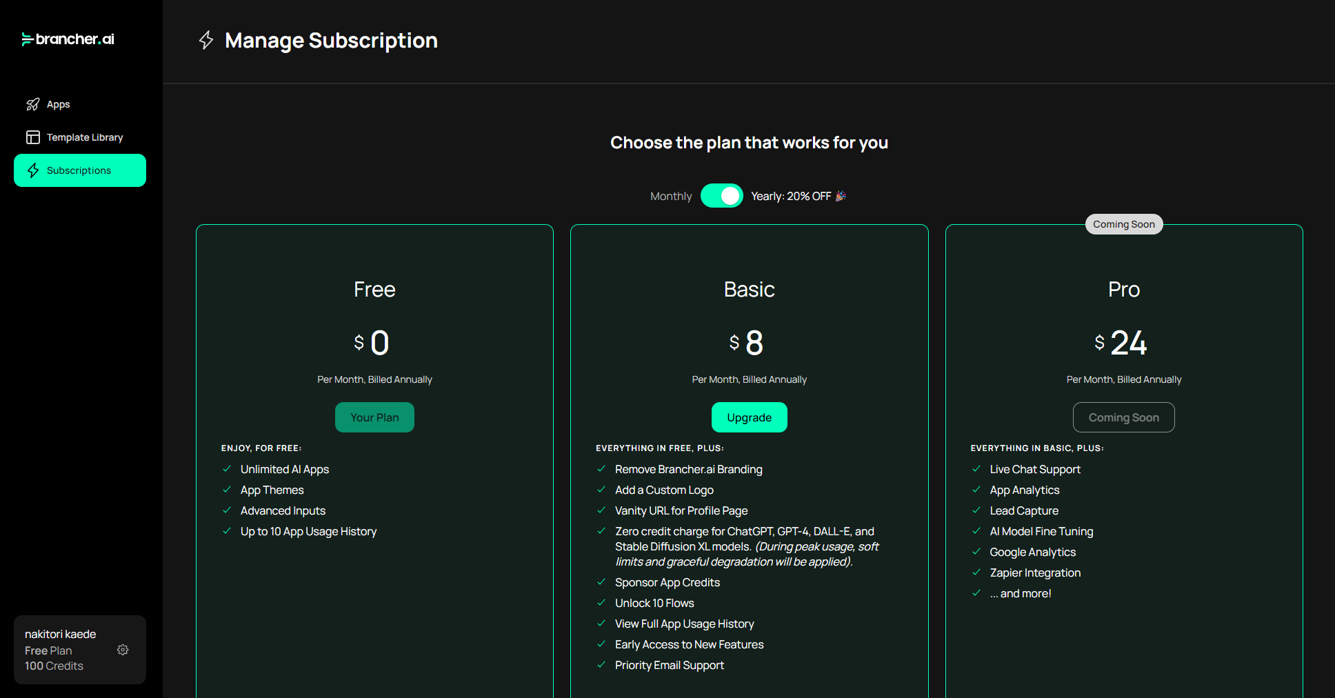Go to Subscriptions sidebar item
This screenshot has height=698, width=1335.
[x=79, y=170]
